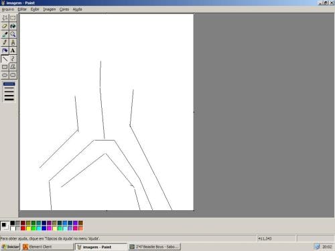
Task: Pick the Airbrush tool
Action: click(x=5, y=51)
